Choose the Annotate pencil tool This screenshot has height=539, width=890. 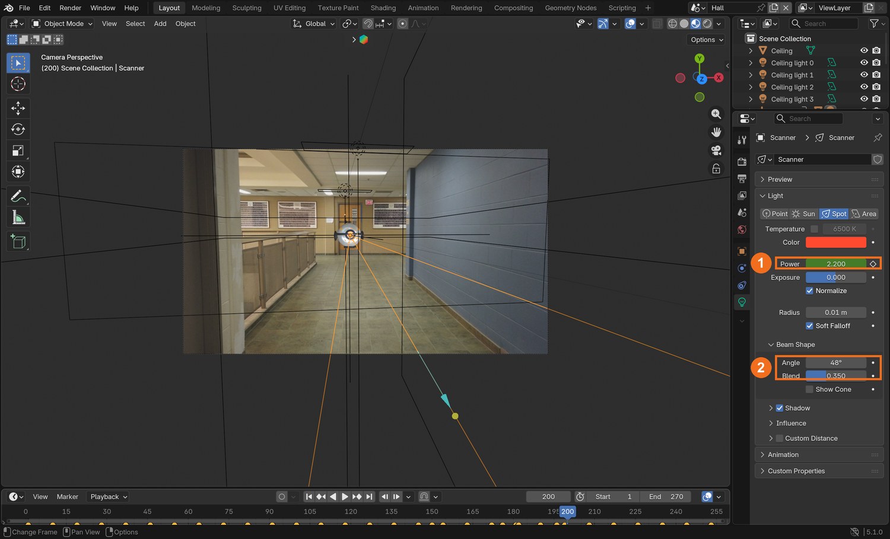point(18,196)
